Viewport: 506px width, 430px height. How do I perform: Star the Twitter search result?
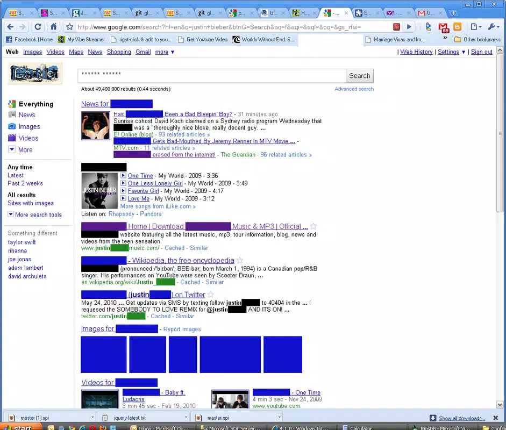coord(210,295)
